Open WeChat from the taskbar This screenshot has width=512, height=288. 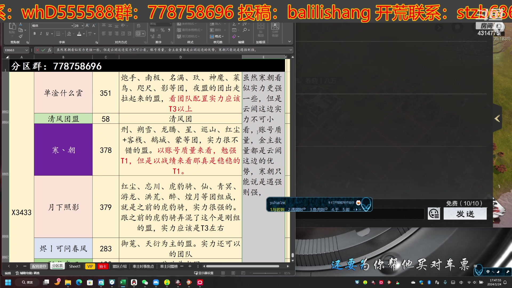(145, 282)
